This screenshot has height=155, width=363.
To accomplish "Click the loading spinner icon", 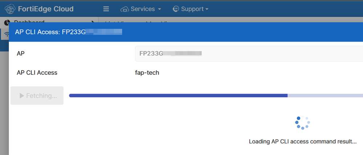I will click(x=302, y=123).
